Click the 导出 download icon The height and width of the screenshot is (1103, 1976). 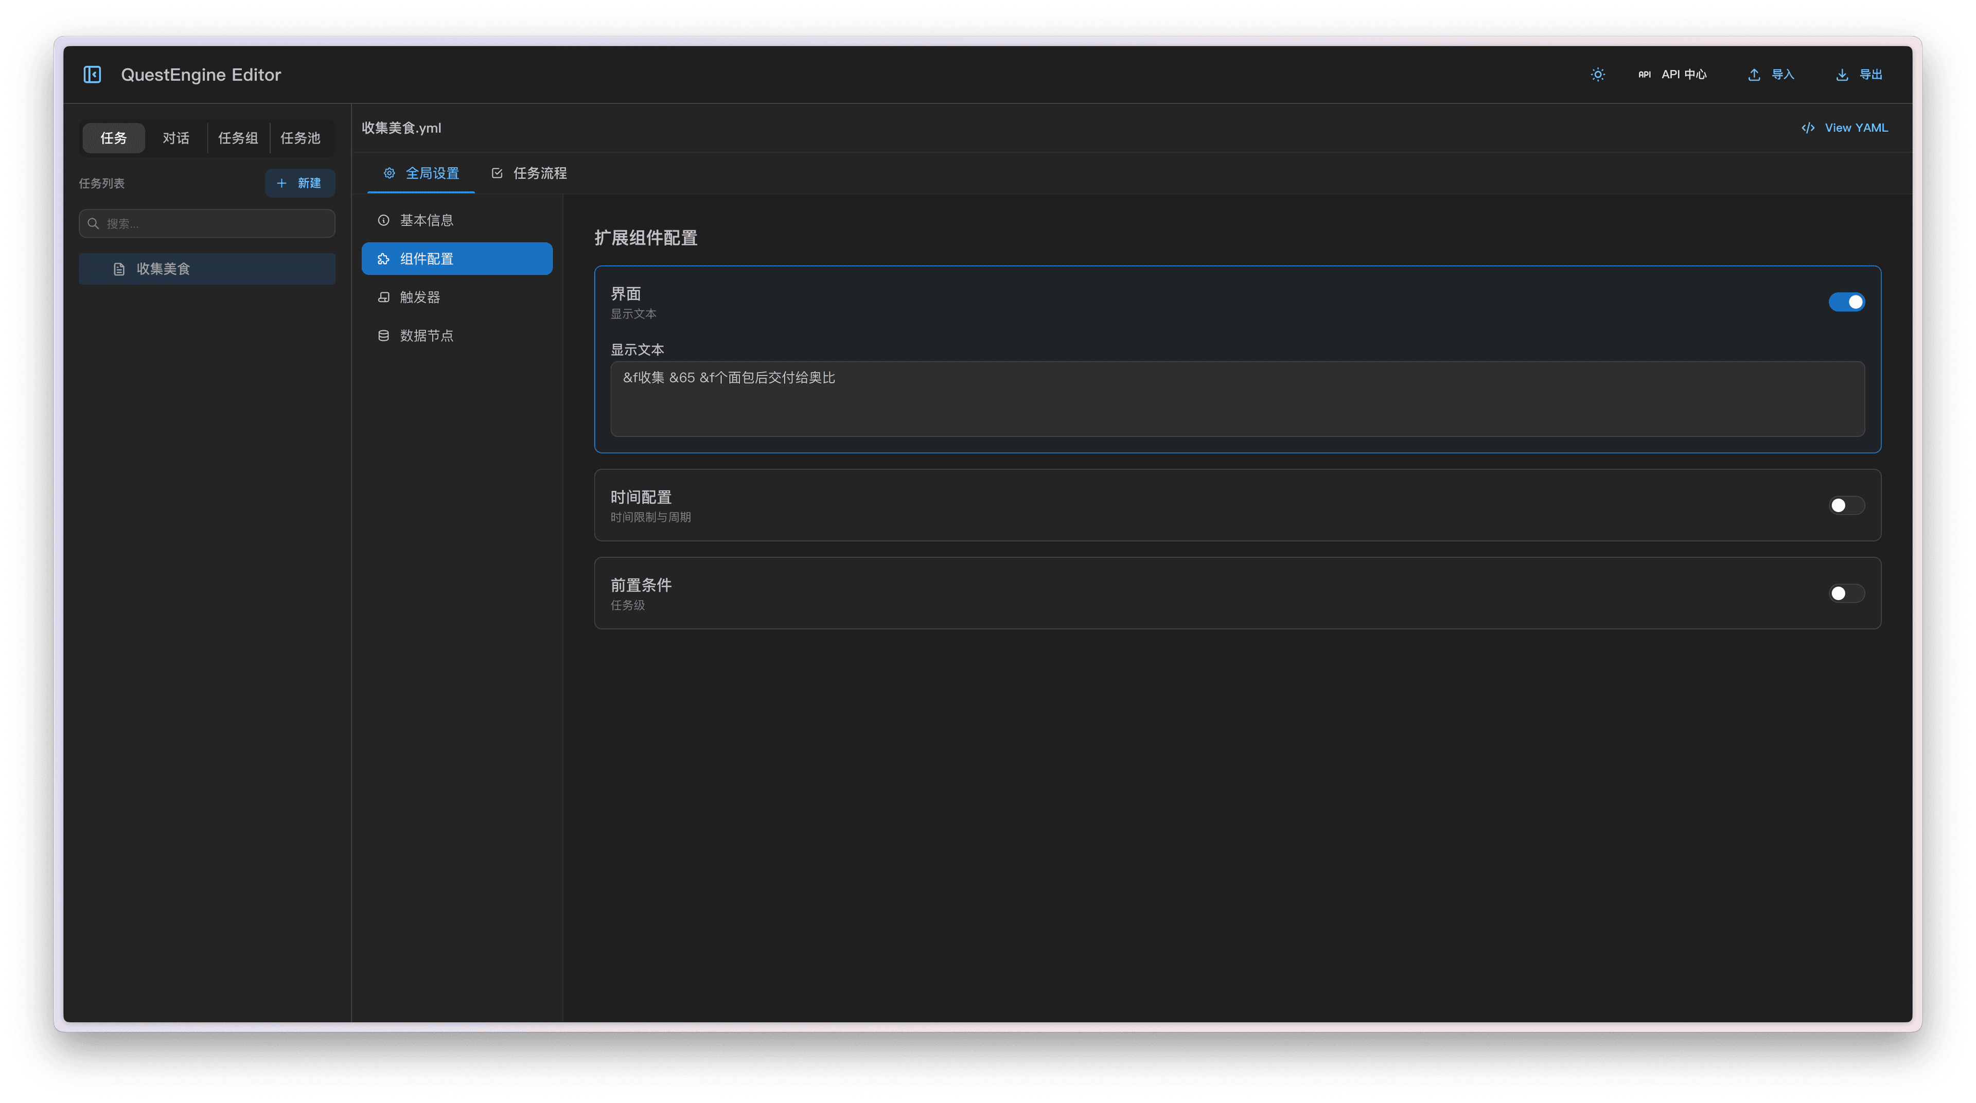pos(1842,75)
